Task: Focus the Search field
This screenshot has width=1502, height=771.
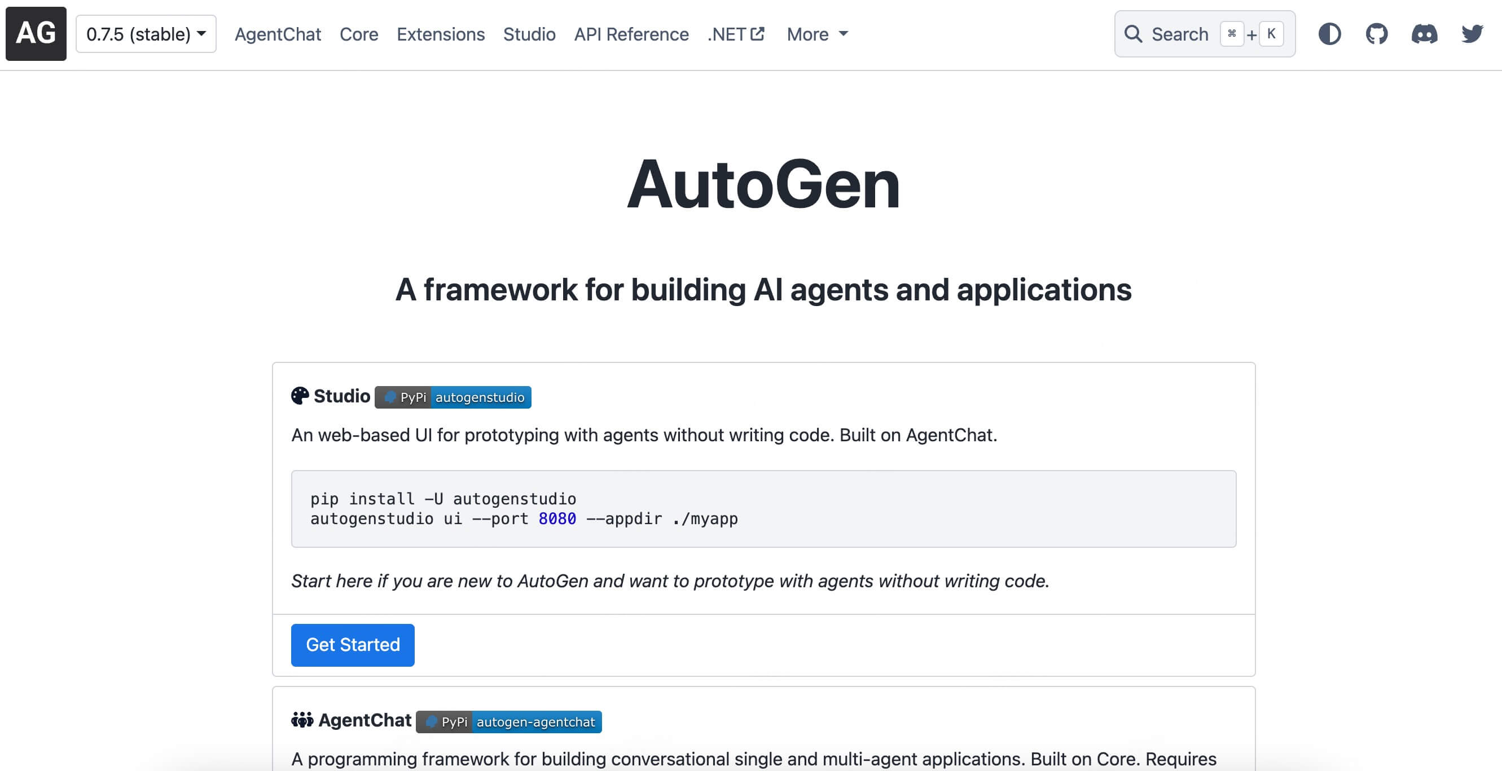Action: point(1205,34)
